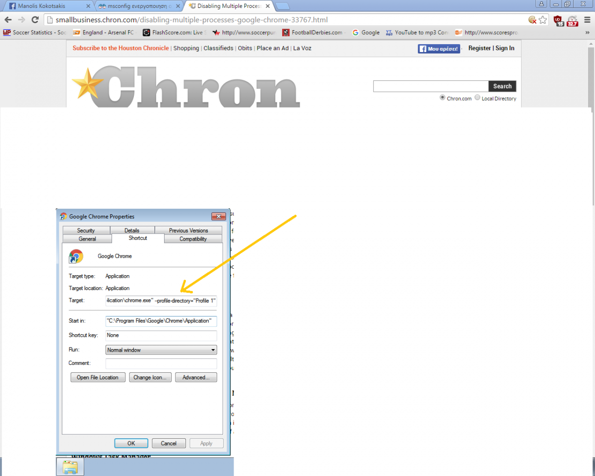Click the Comment field
595x476 pixels.
click(x=161, y=363)
